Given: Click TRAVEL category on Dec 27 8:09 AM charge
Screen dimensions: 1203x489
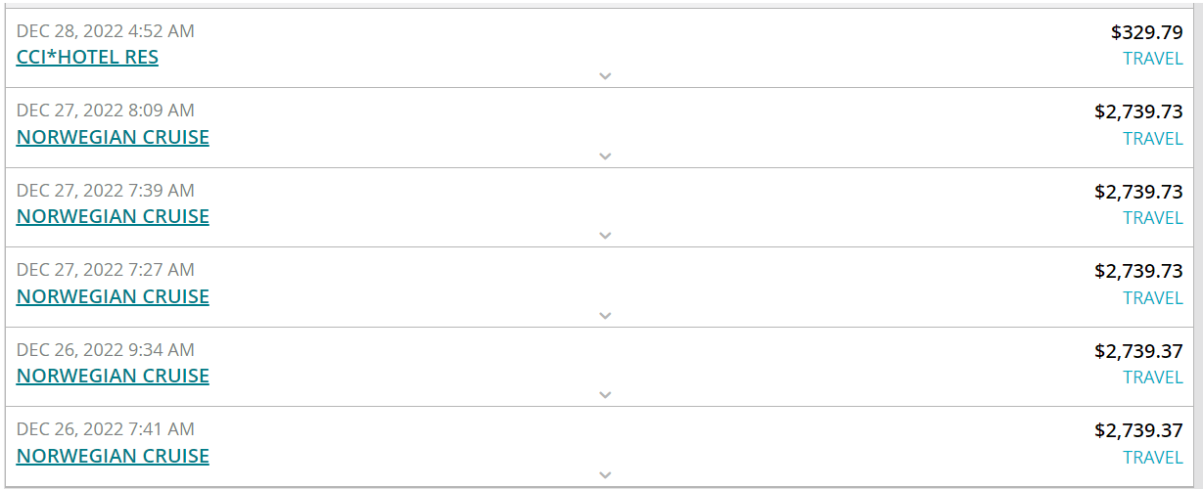Looking at the screenshot, I should (1152, 139).
